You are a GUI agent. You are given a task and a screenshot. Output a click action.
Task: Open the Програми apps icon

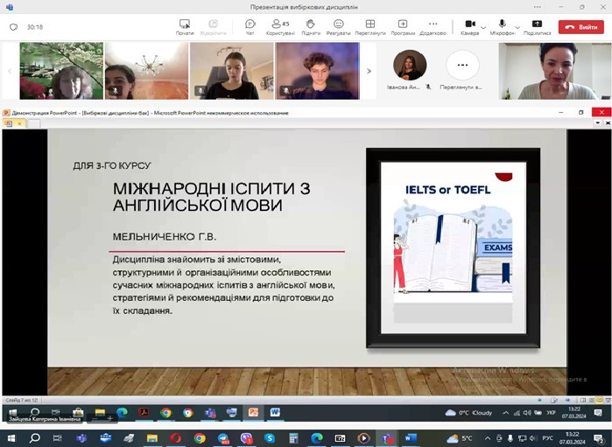pos(403,26)
